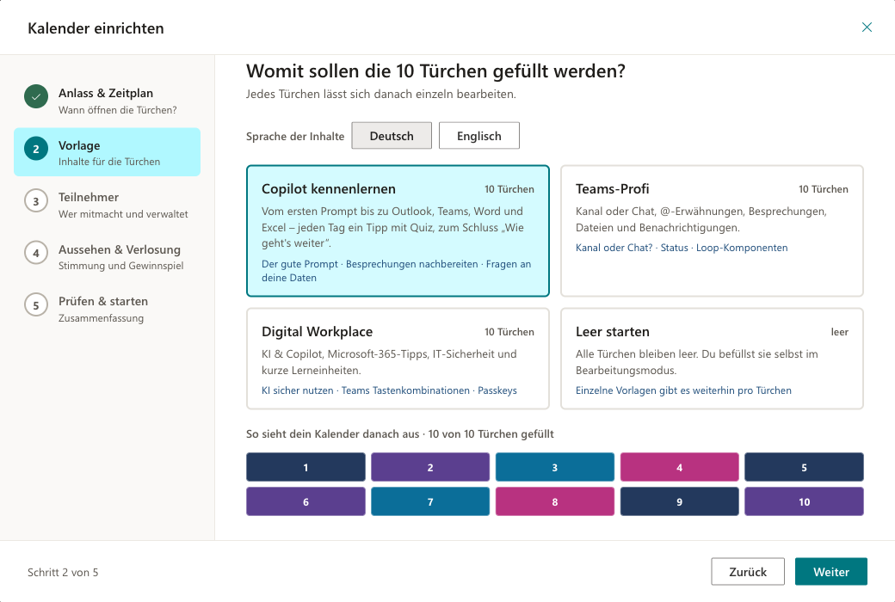Go to the Teilnehmer step
Viewport: 895px width, 602px height.
tap(108, 205)
